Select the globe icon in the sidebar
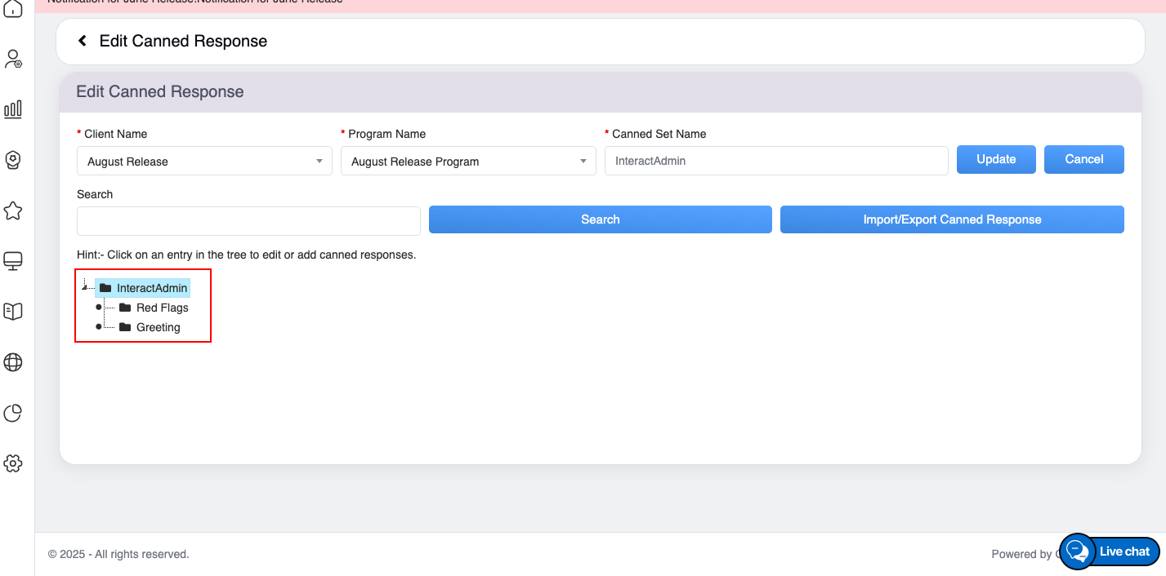1166x576 pixels. [13, 362]
